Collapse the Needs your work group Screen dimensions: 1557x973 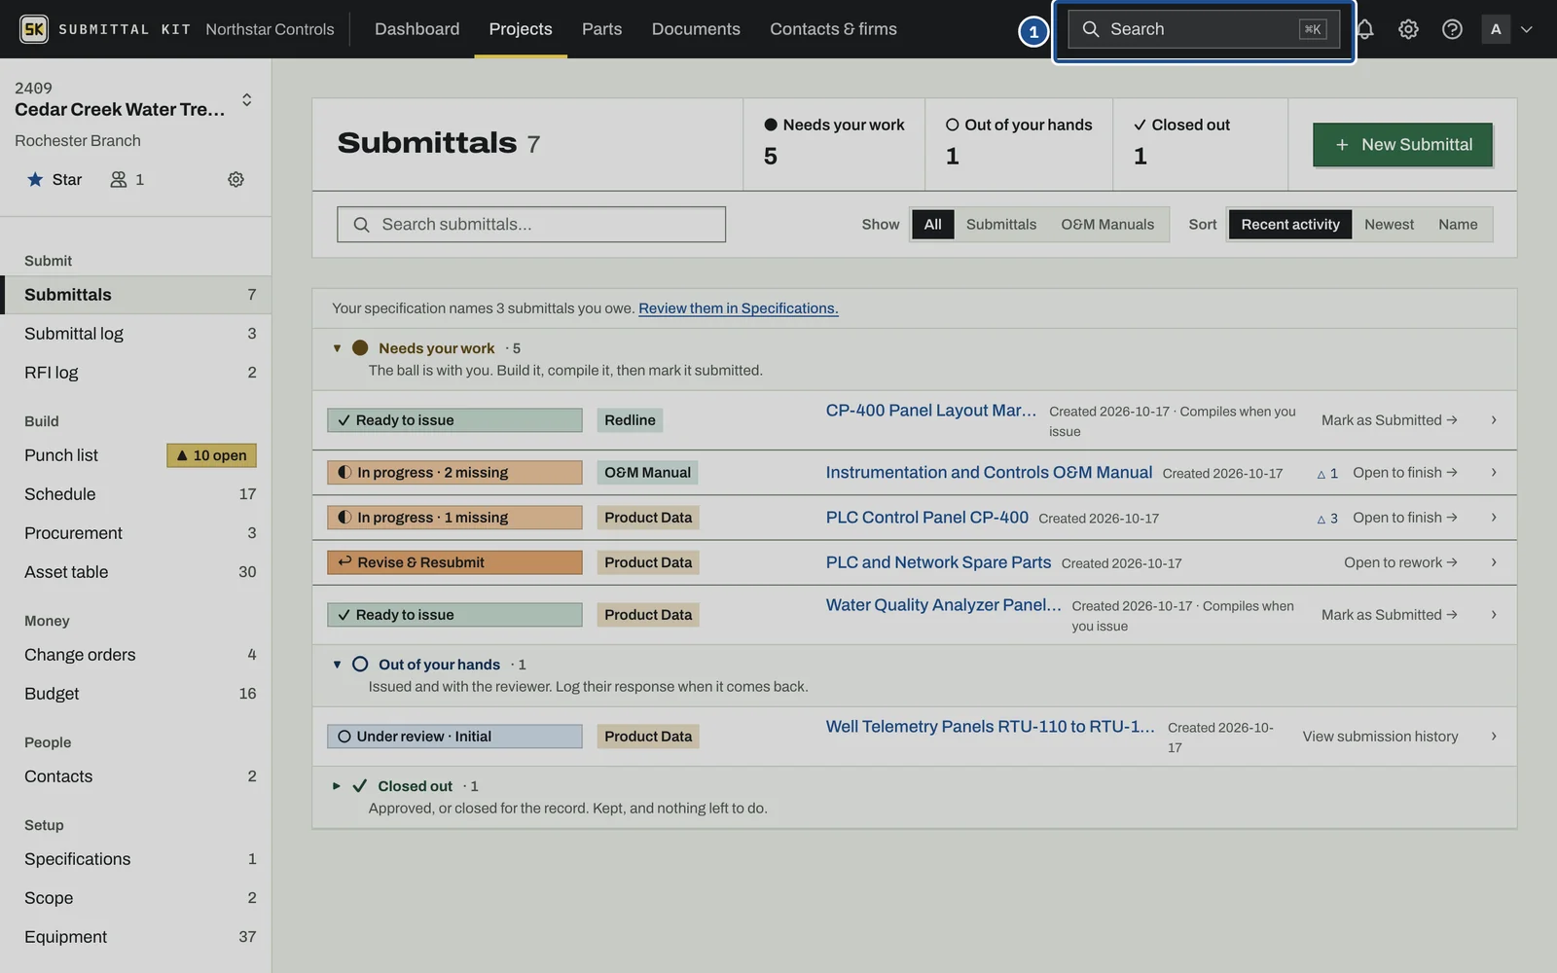[x=337, y=348]
